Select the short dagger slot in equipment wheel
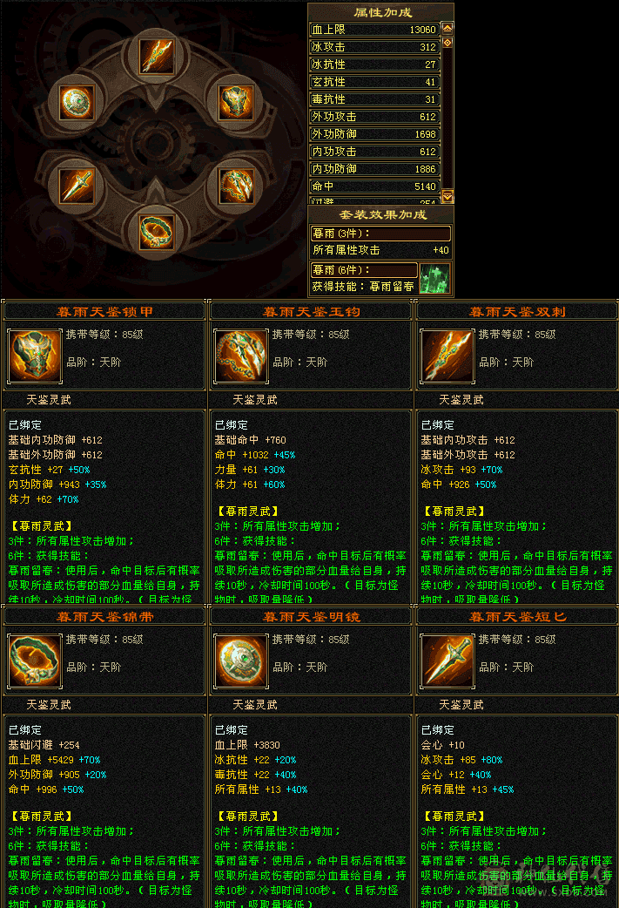Image resolution: width=619 pixels, height=908 pixels. coord(77,186)
